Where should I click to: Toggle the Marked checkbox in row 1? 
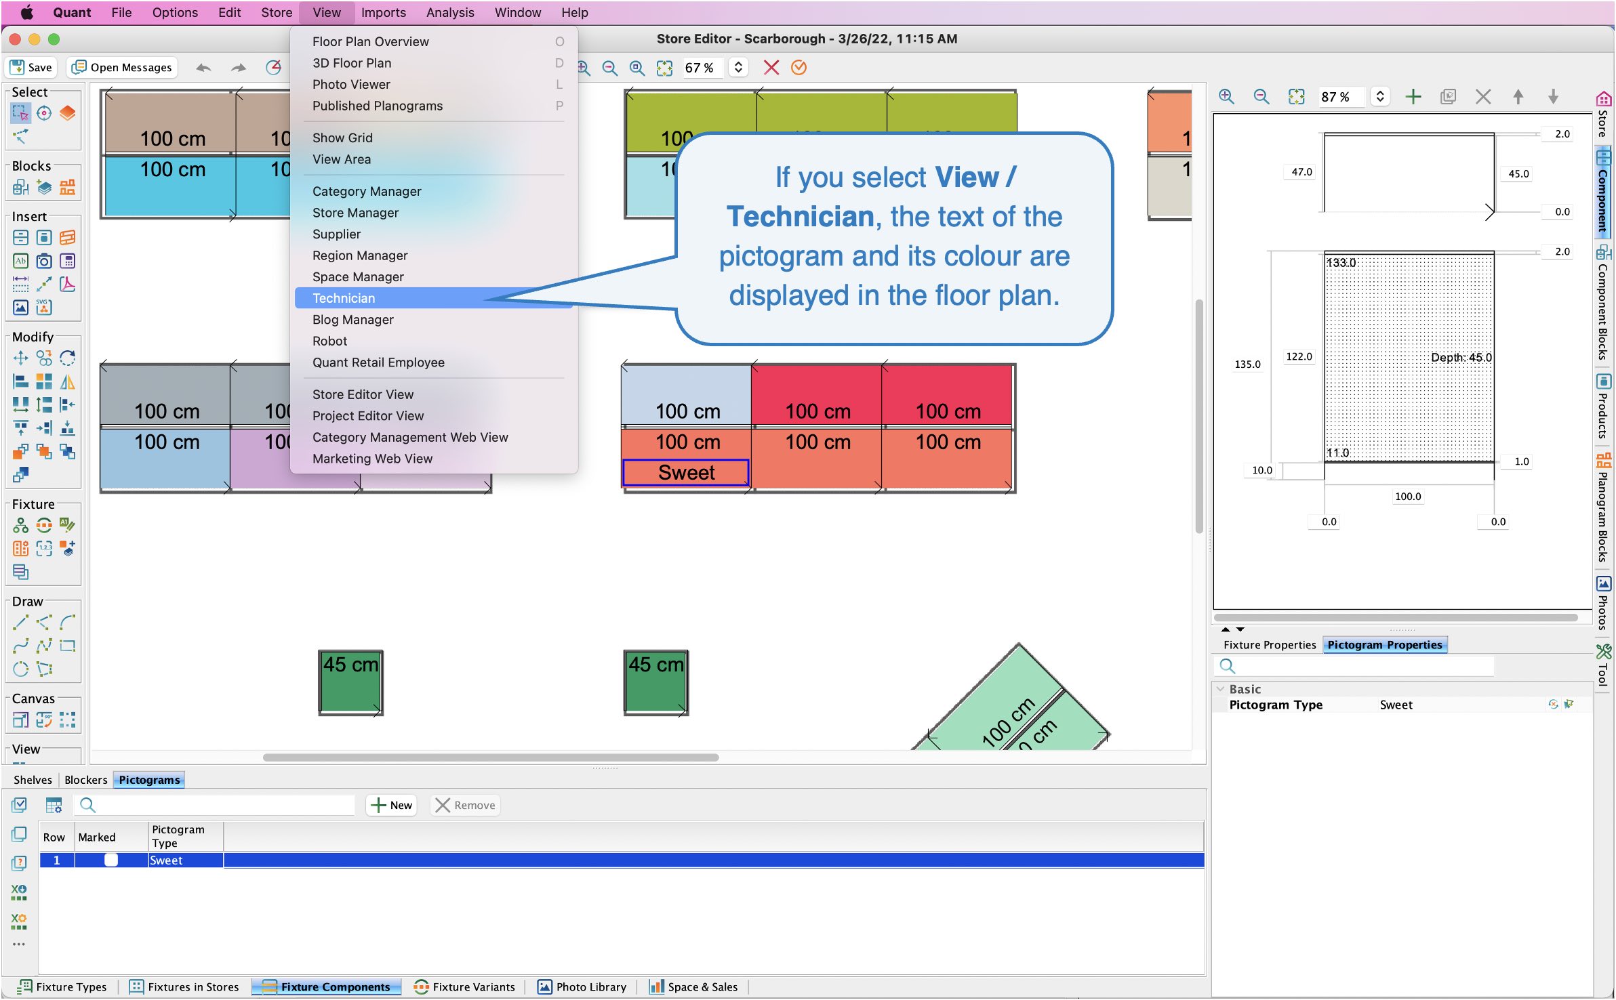coord(111,860)
